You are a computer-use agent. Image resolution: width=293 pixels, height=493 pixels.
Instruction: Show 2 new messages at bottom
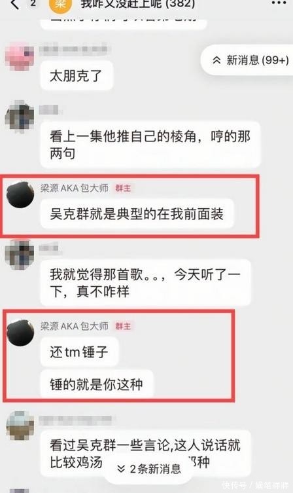pyautogui.click(x=149, y=469)
